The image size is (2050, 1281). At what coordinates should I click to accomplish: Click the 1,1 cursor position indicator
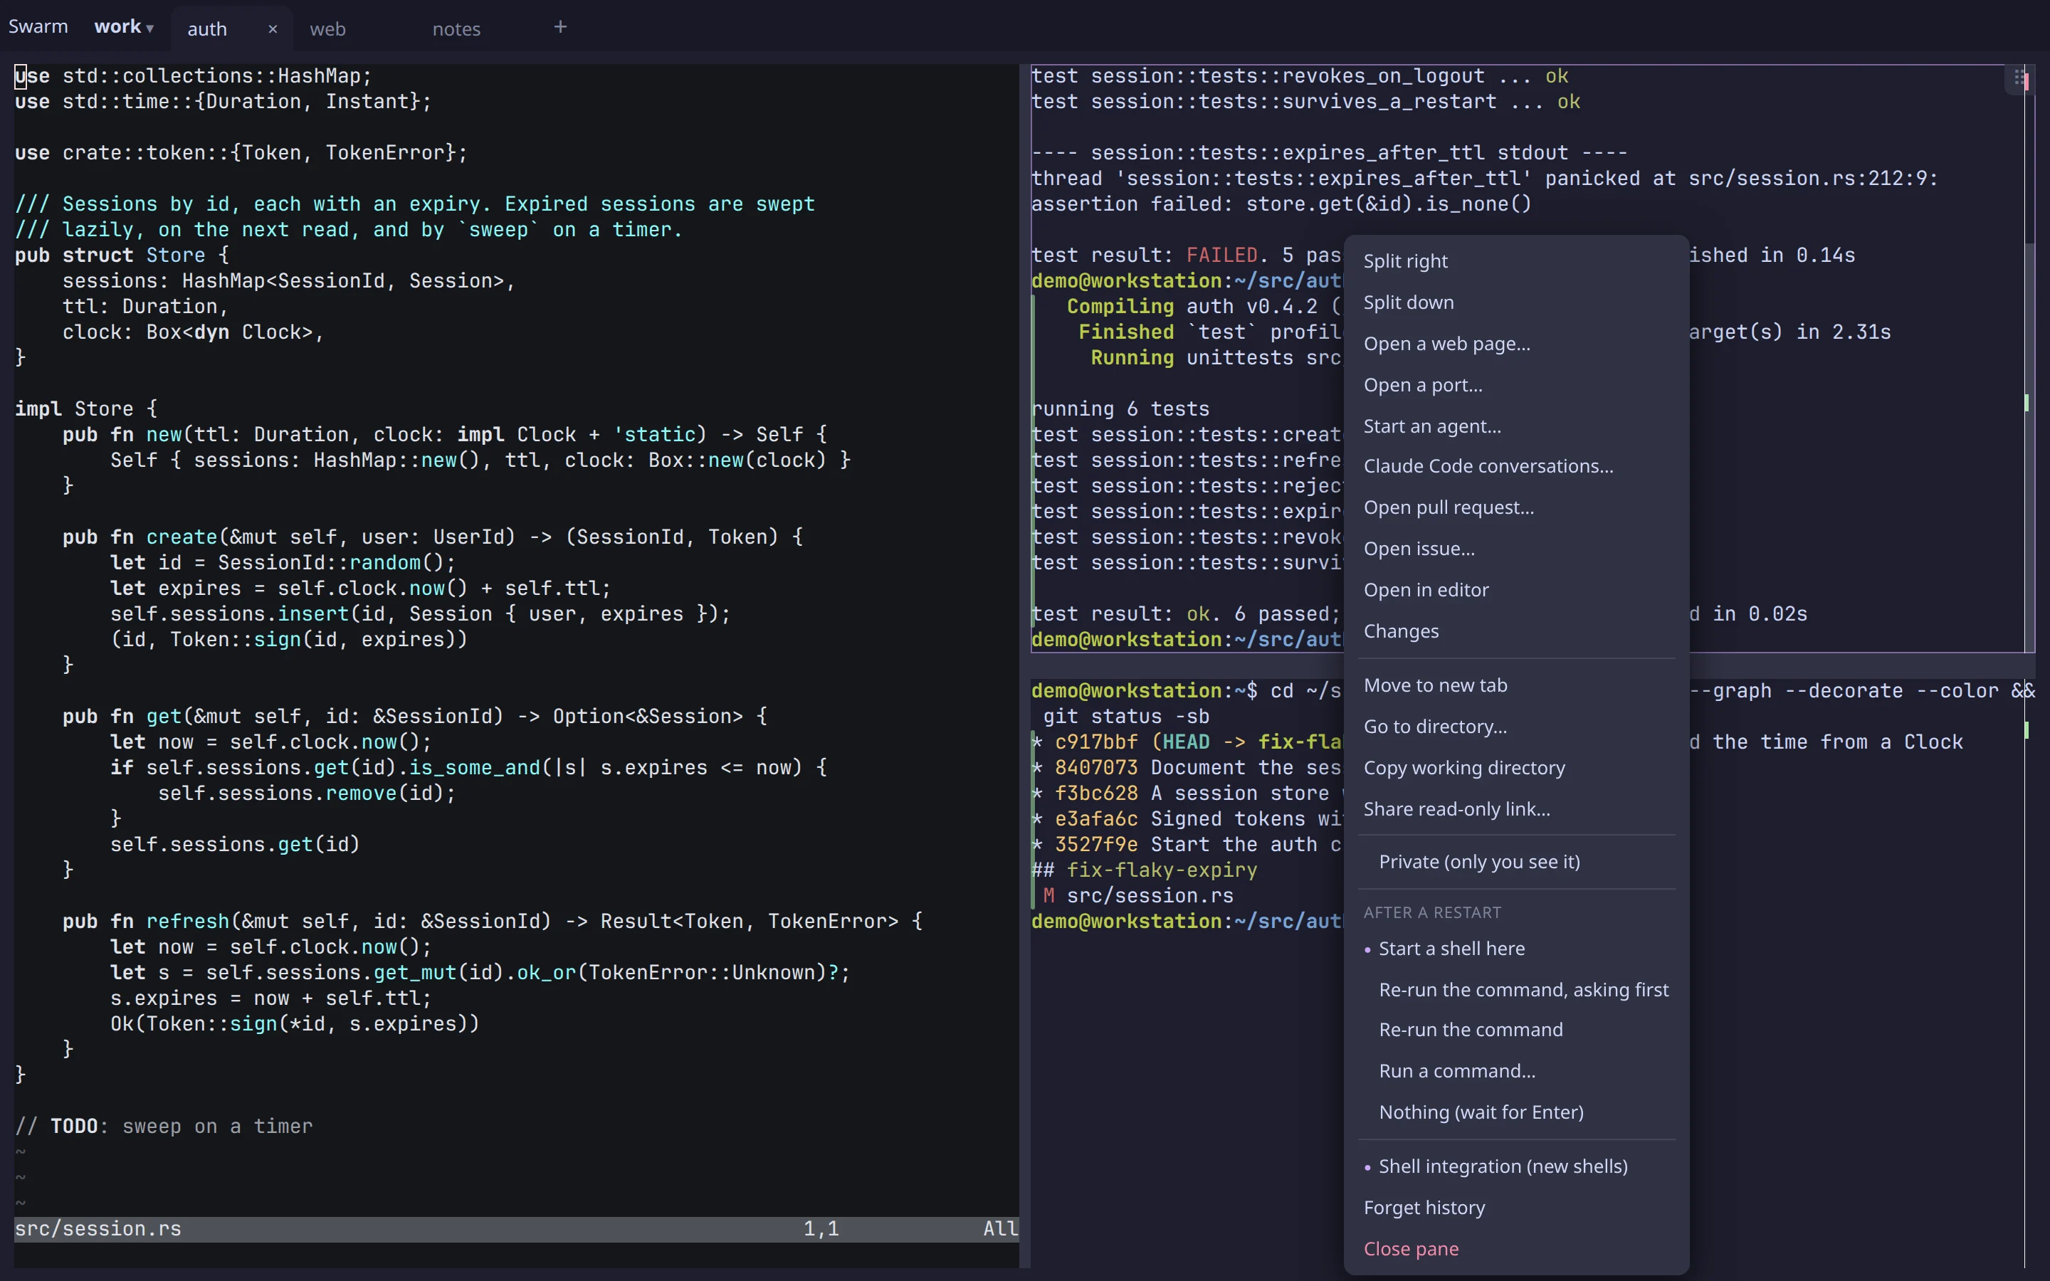tap(821, 1229)
